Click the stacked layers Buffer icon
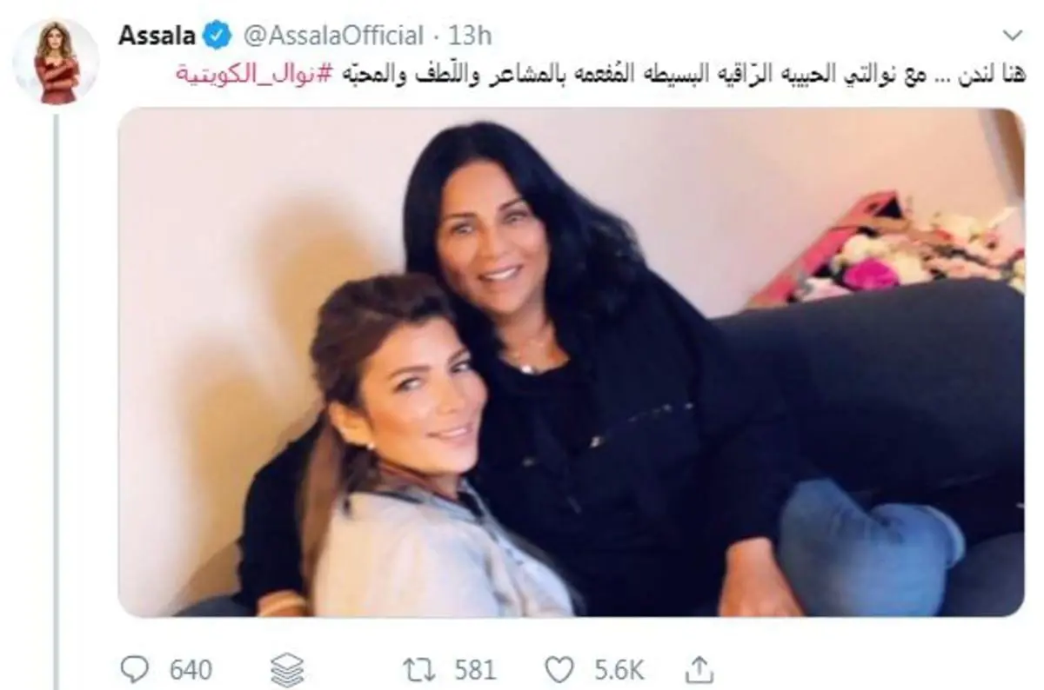The image size is (1044, 690). point(285,670)
